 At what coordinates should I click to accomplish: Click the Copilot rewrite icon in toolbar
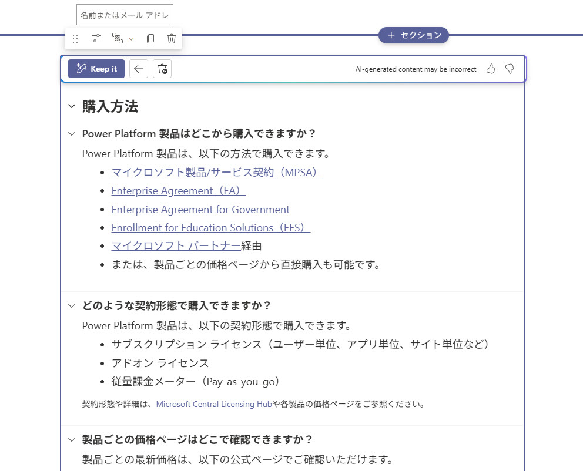pos(117,39)
